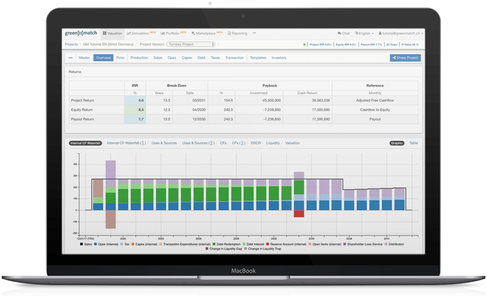This screenshot has height=296, width=487.
Task: Click the three-dots icon beside Master tab
Action: 71,58
